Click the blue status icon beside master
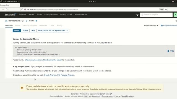 (x=36, y=21)
